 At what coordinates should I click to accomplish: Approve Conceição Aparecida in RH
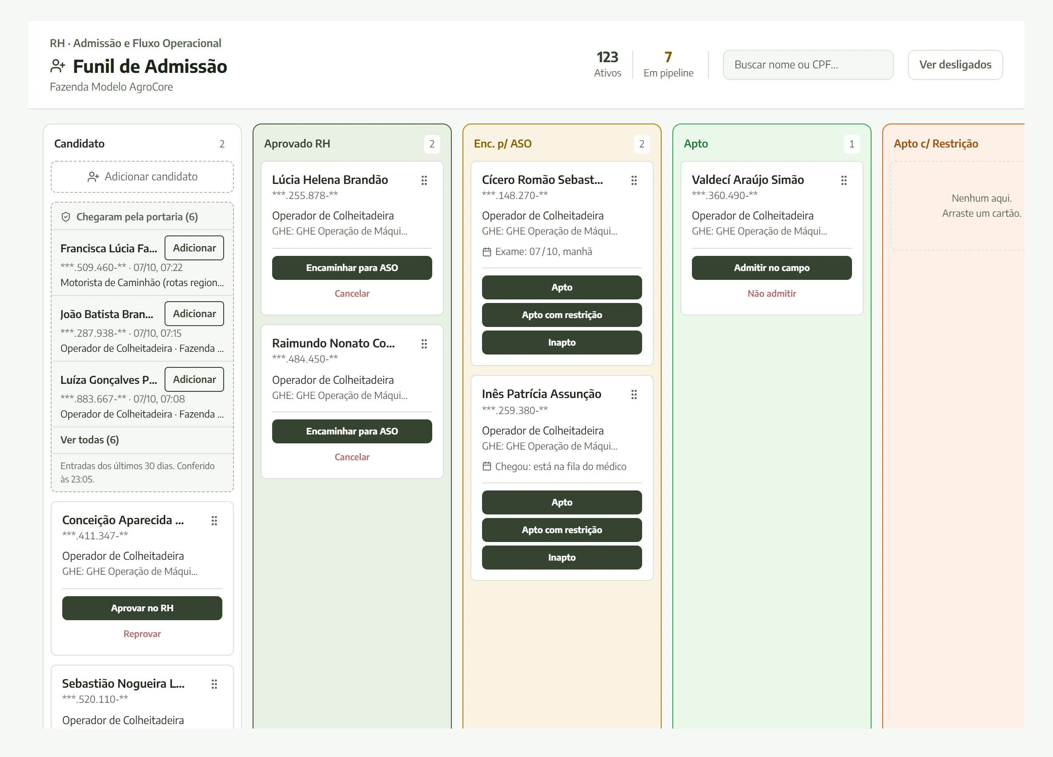142,608
